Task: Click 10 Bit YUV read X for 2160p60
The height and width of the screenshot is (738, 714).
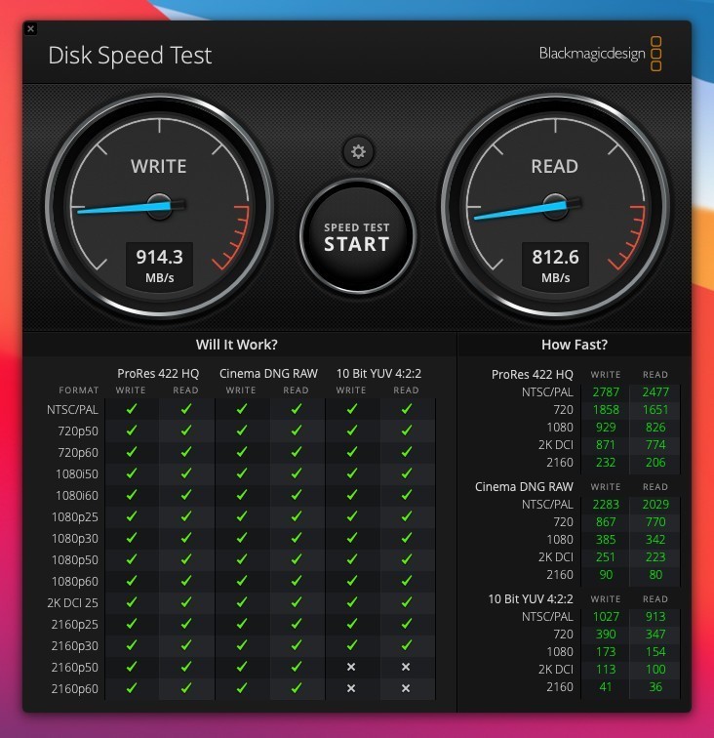Action: tap(406, 688)
